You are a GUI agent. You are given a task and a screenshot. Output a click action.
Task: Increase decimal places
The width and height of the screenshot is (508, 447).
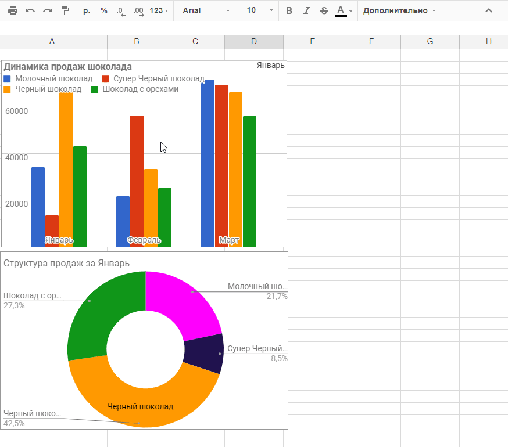click(138, 10)
